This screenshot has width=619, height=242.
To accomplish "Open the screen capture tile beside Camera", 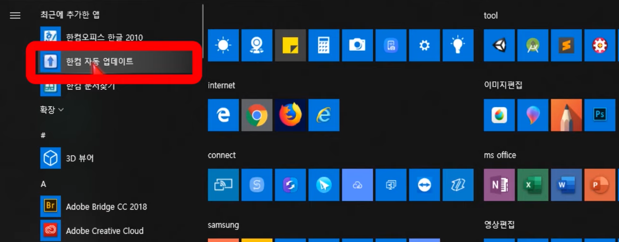I will click(x=391, y=45).
